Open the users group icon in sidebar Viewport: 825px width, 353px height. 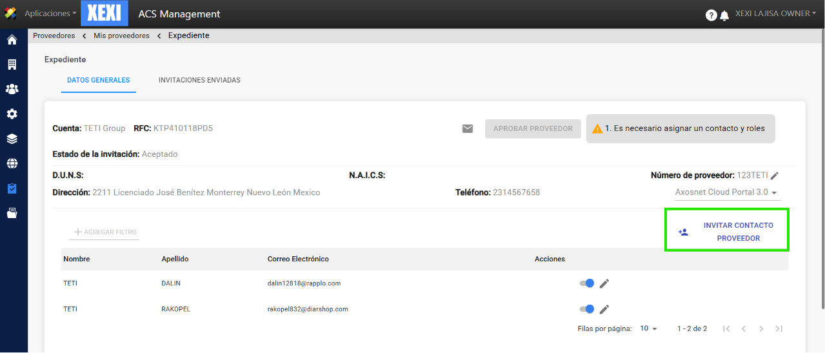(x=12, y=89)
